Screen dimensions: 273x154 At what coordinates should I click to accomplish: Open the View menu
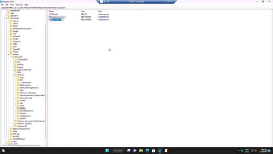pyautogui.click(x=12, y=5)
